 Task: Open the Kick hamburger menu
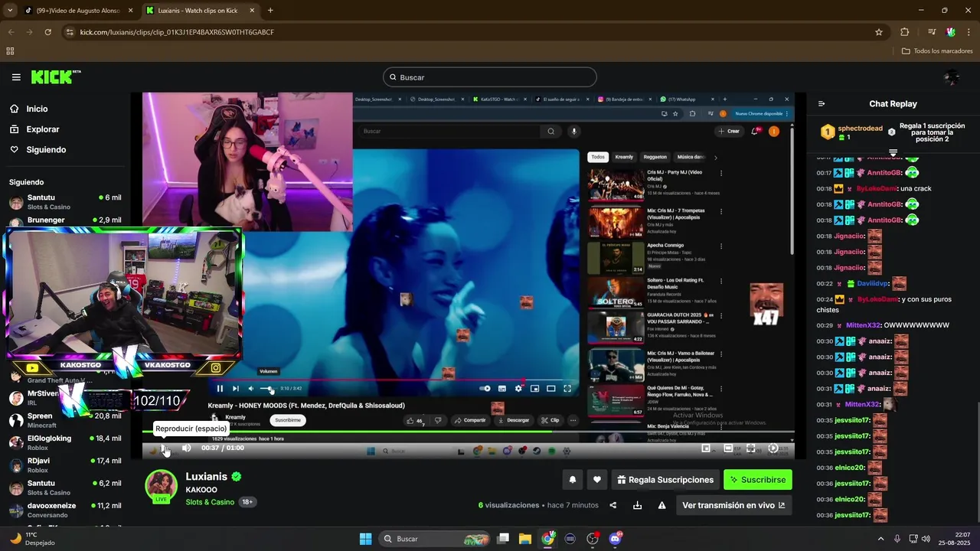tap(16, 77)
